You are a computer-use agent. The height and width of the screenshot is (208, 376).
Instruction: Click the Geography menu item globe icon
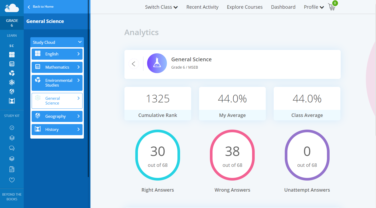click(x=38, y=116)
